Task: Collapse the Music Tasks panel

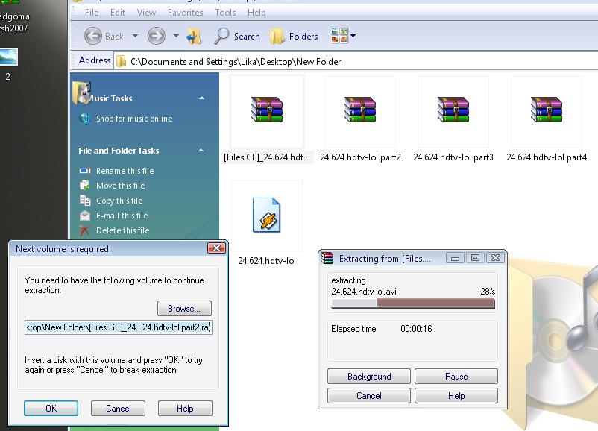Action: pyautogui.click(x=201, y=98)
